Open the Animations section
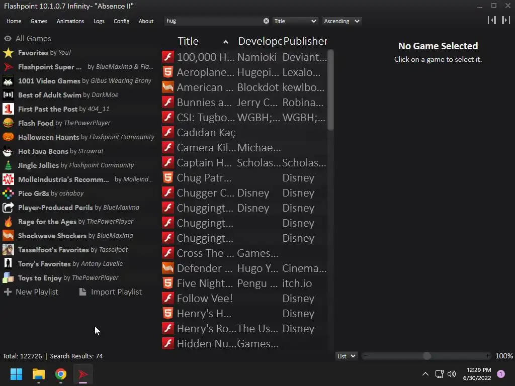The image size is (515, 386). point(70,21)
